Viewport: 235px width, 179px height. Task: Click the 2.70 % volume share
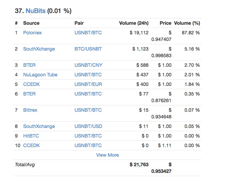(x=192, y=65)
